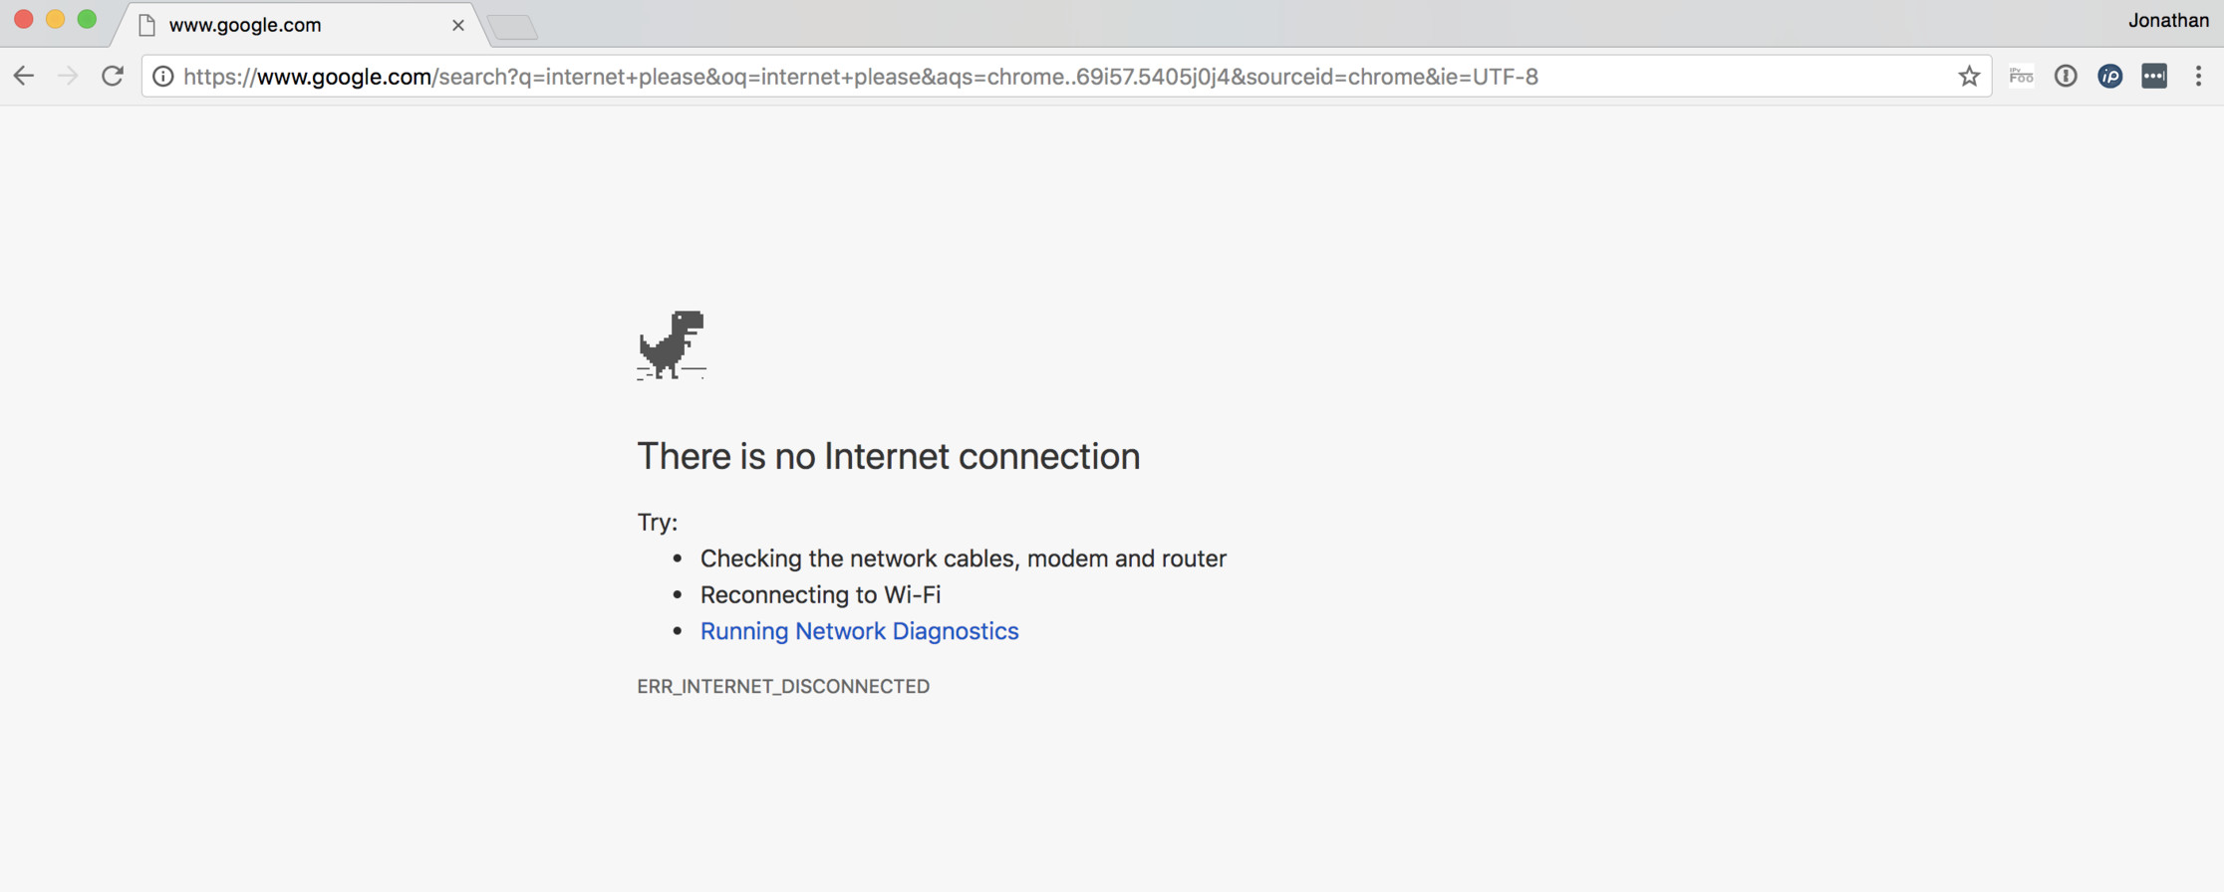Open the IPvFoo extension
The width and height of the screenshot is (2224, 892).
pyautogui.click(x=2021, y=76)
